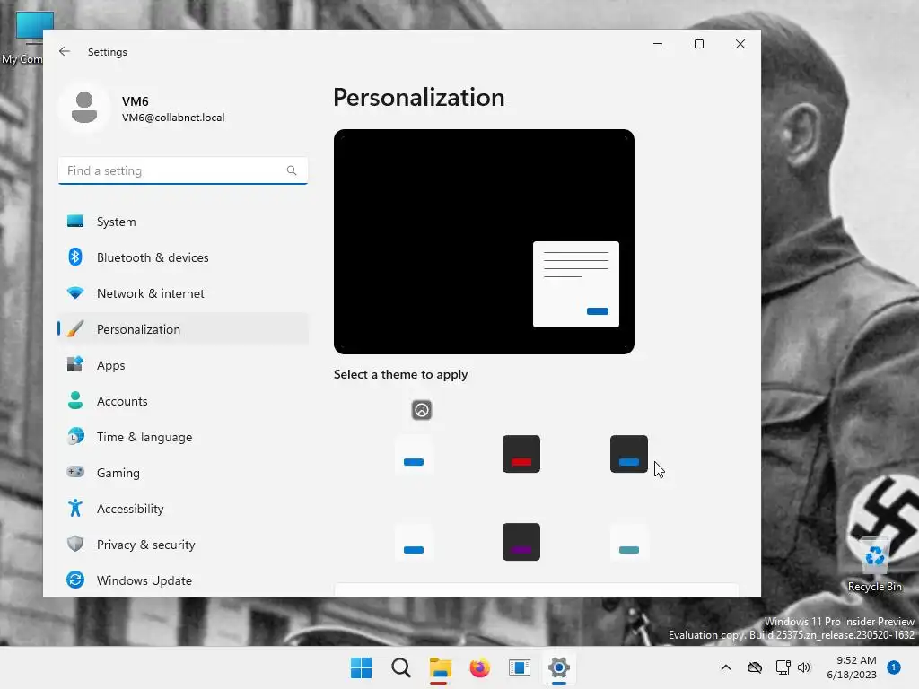Go back with the Settings back arrow
919x689 pixels.
point(65,51)
